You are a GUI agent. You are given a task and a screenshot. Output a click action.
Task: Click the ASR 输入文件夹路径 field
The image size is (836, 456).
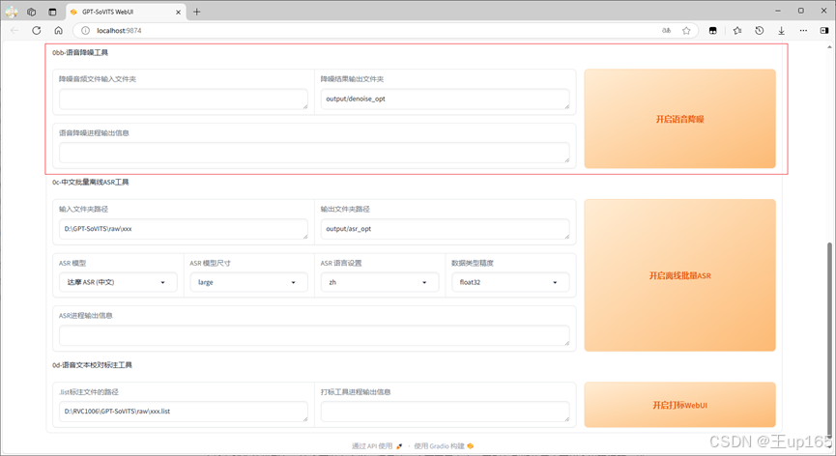tap(184, 229)
